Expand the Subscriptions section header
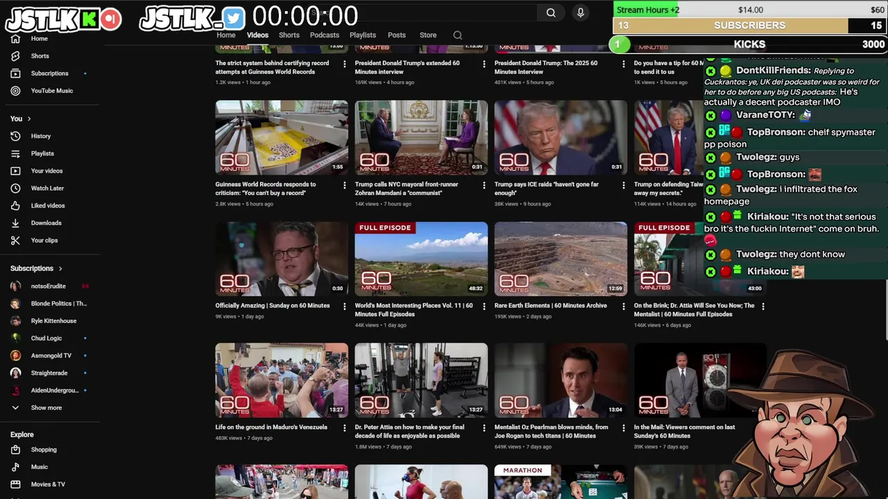Screen dimensions: 888x499 point(36,269)
